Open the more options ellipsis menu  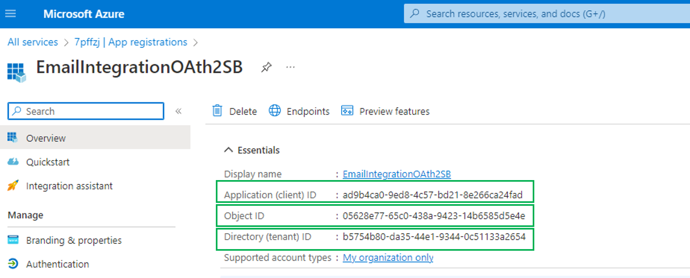coord(290,67)
